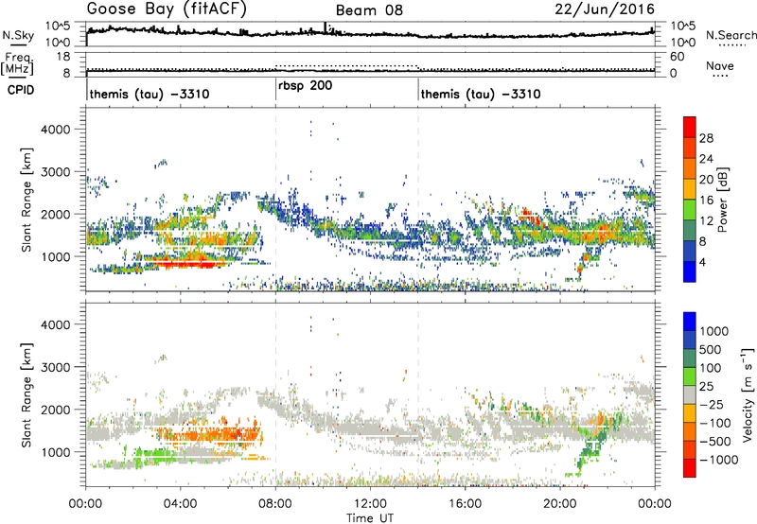Select the N.Sky legend label

[x=18, y=36]
